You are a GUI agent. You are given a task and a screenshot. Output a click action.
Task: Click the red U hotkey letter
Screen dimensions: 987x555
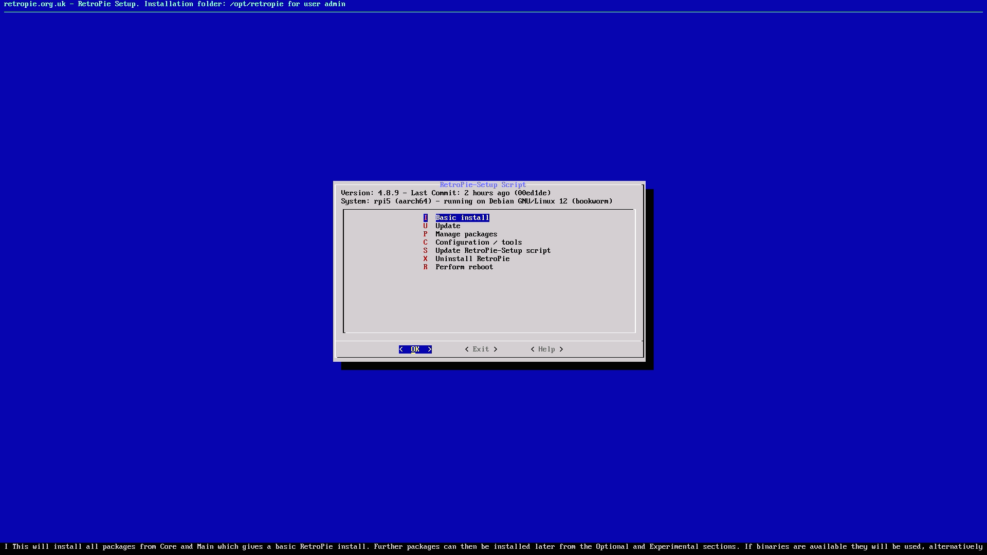(x=425, y=226)
